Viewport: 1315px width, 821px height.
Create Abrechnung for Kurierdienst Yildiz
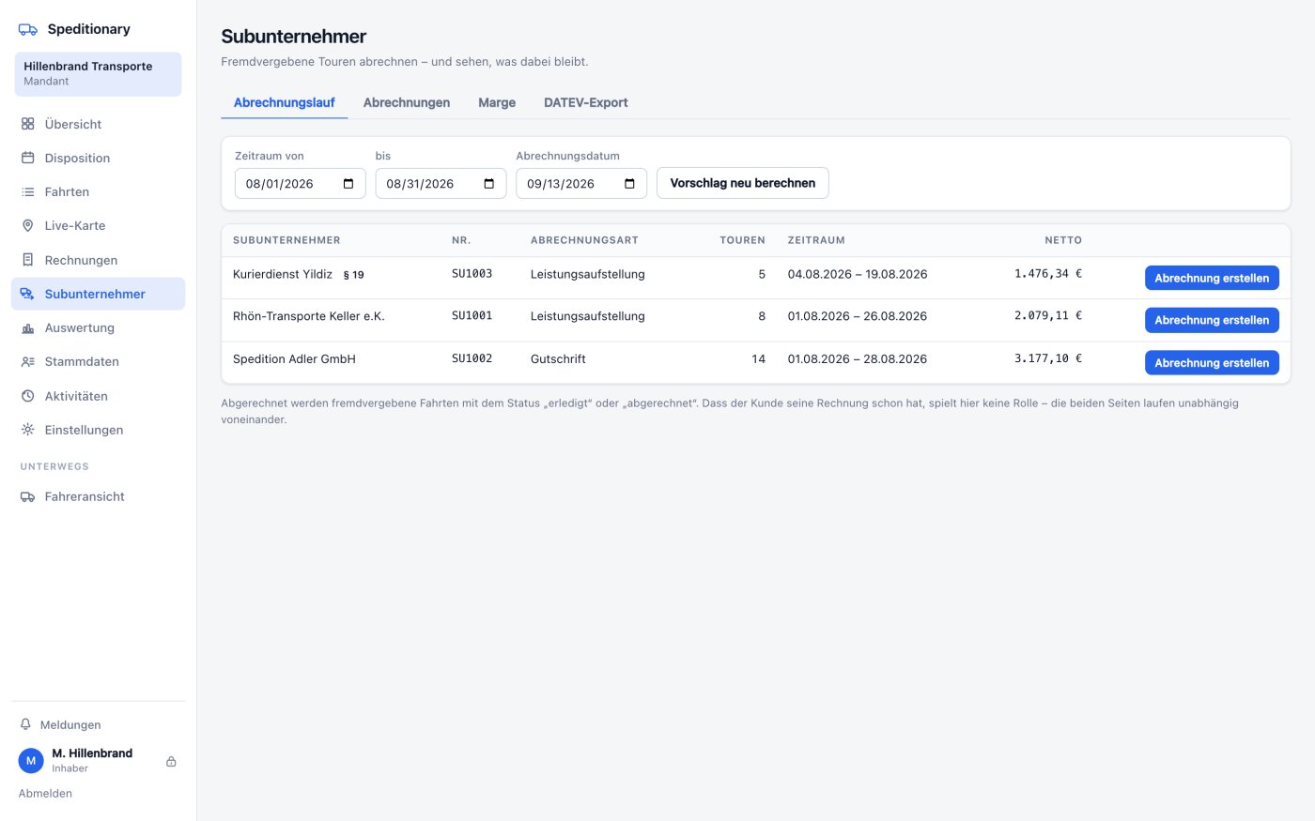coord(1212,278)
